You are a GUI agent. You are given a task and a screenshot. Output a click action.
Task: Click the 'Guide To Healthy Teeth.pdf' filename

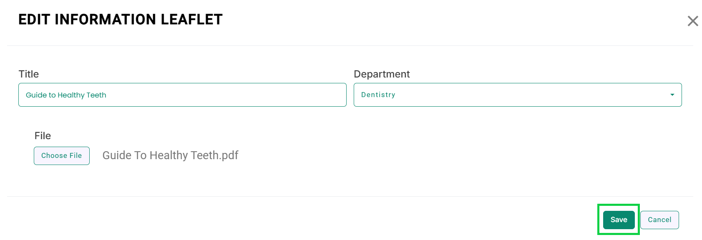pyautogui.click(x=170, y=155)
